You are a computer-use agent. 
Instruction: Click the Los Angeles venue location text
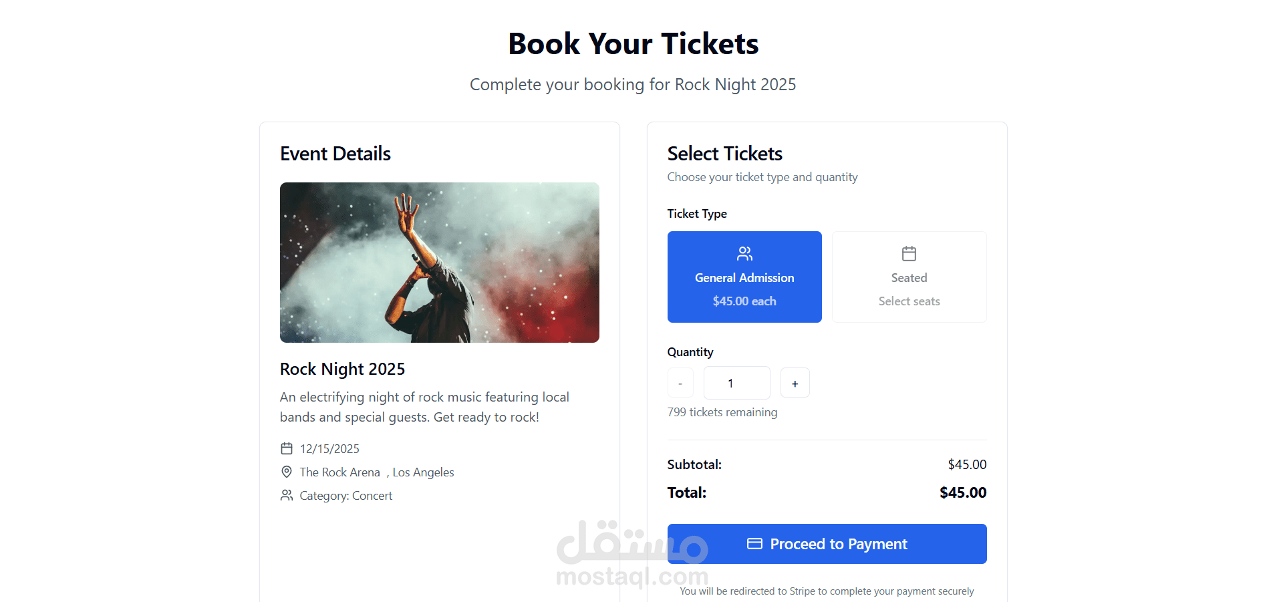click(423, 472)
